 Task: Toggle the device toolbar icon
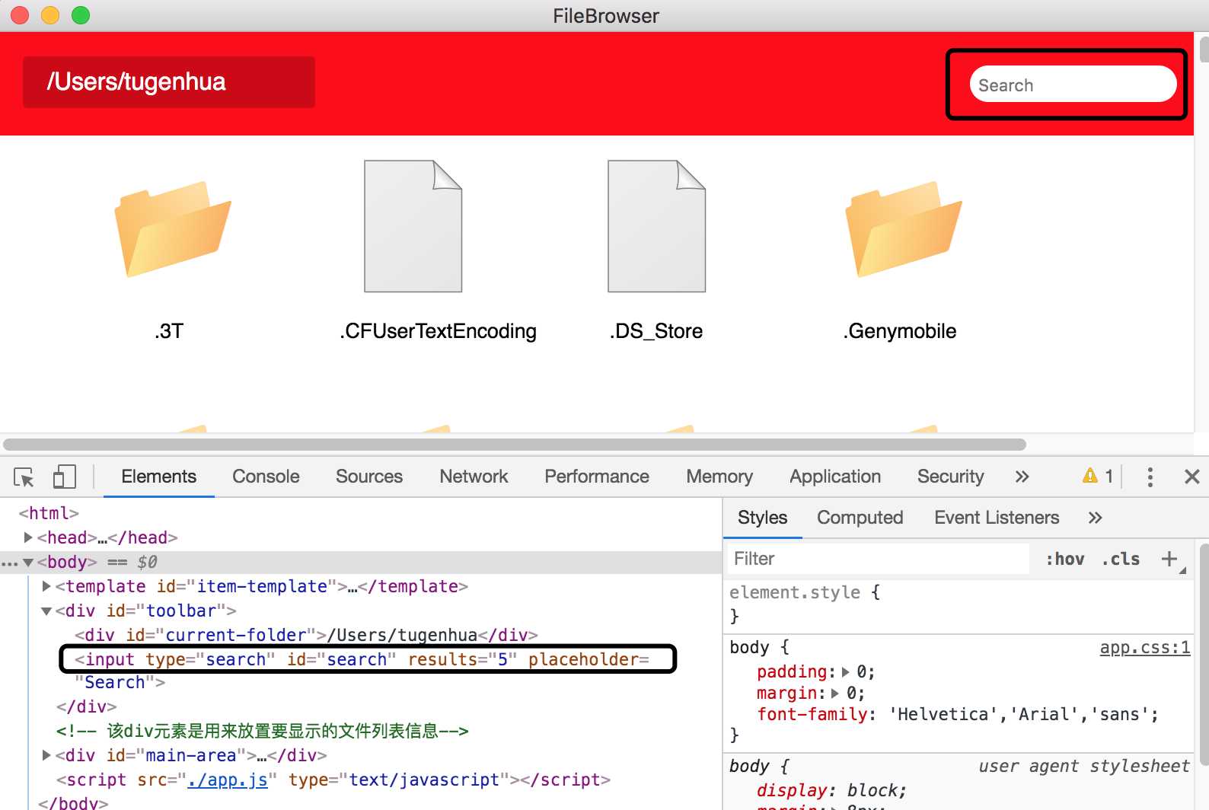64,477
